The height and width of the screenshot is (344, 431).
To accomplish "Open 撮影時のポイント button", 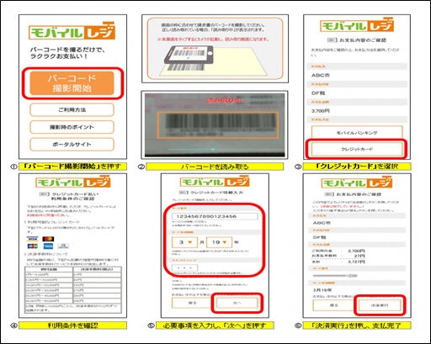I will pyautogui.click(x=72, y=127).
